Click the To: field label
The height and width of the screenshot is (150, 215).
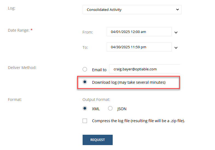(85, 47)
